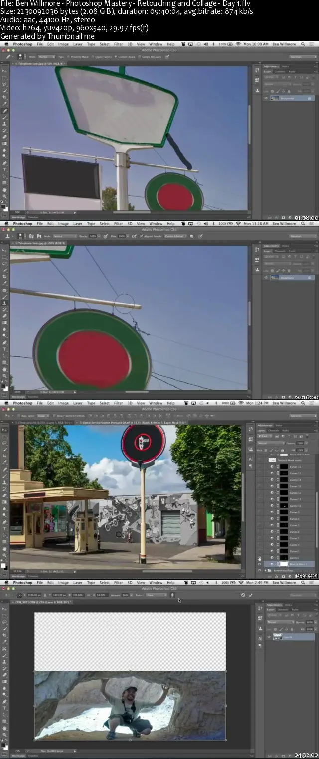Image resolution: width=319 pixels, height=759 pixels.
Task: Select the Hand tool in the 10:00 AM window
Action: pyautogui.click(x=5, y=189)
